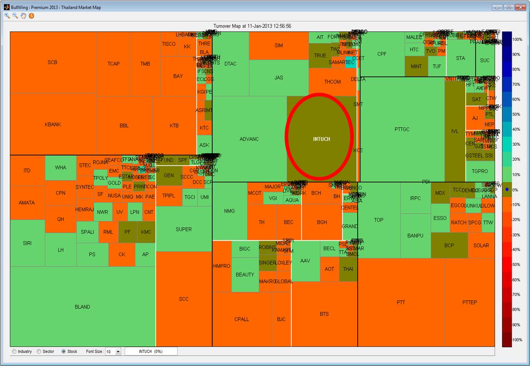Click the SCC tile
530x366 pixels.
coord(184,299)
